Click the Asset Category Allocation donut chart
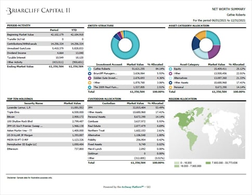Viewport: 252px width, 195px height. 206,45
